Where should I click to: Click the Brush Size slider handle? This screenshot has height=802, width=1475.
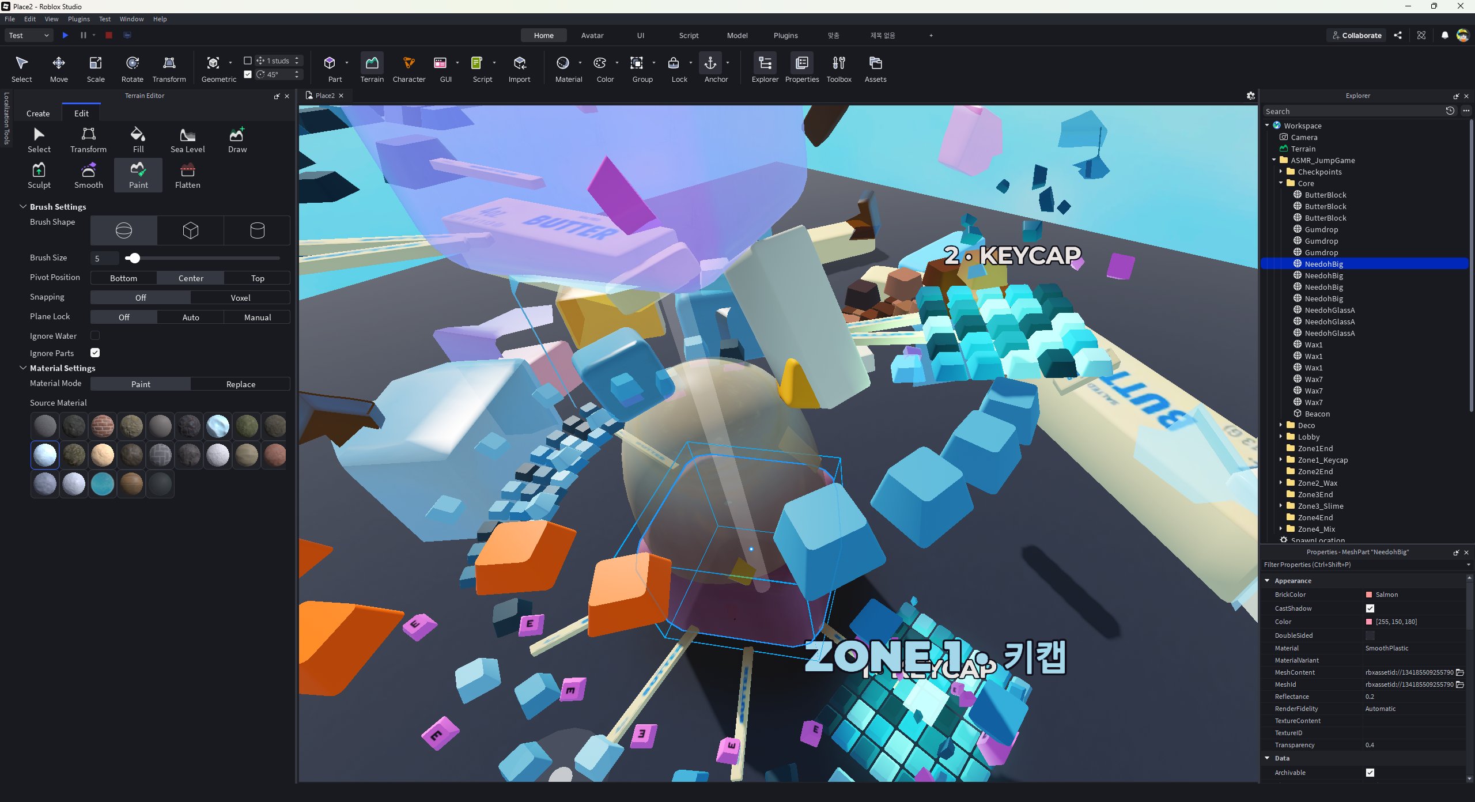[134, 258]
